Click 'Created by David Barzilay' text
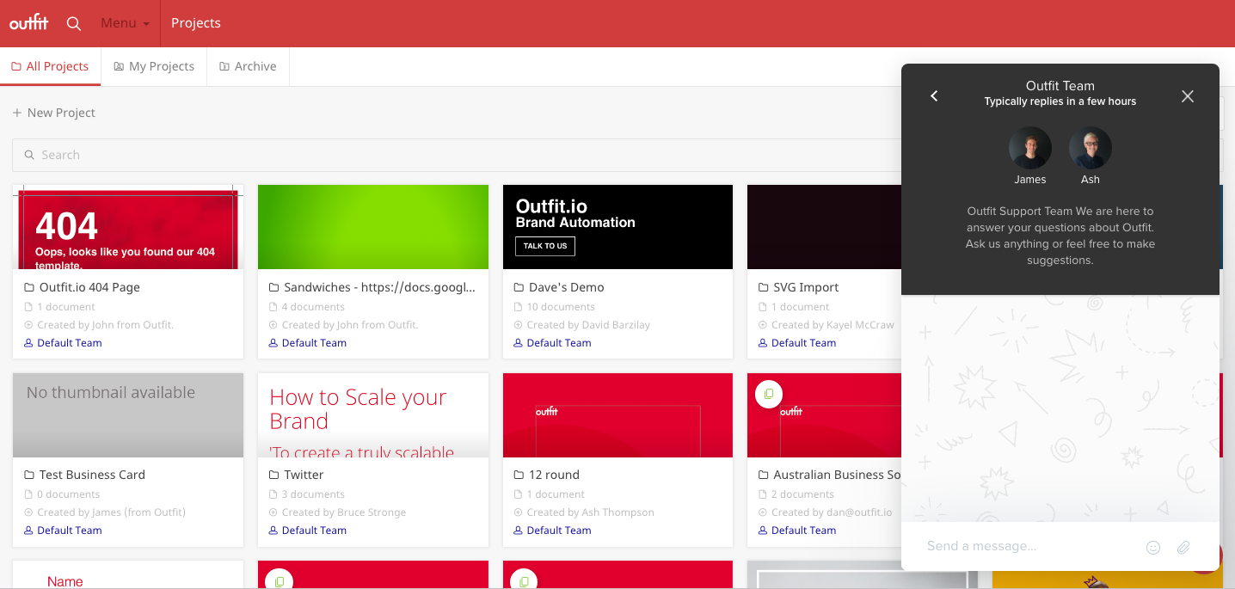 point(588,325)
